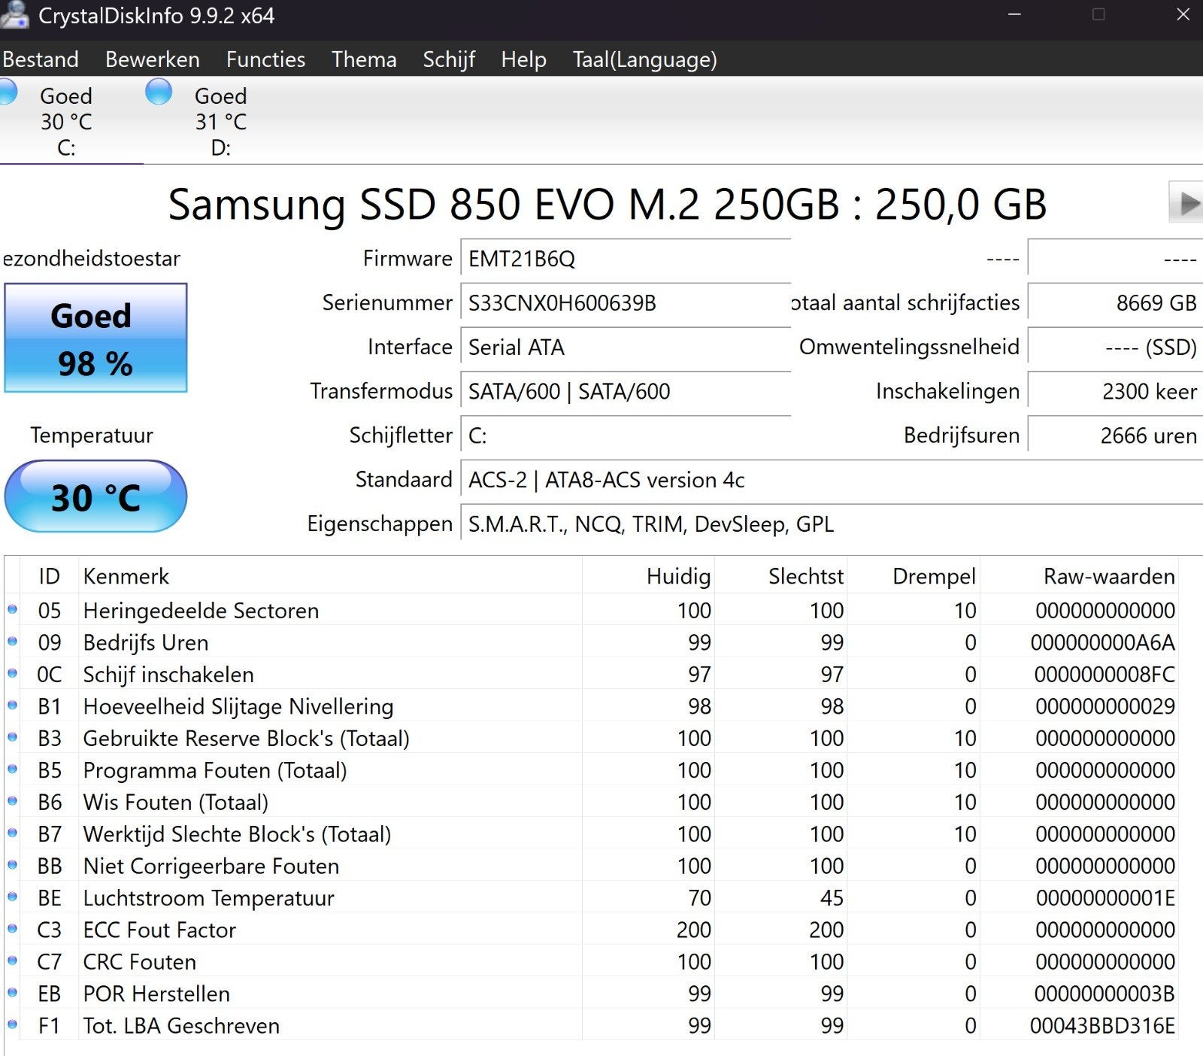Screen dimensions: 1203x1056
Task: Minimize the CrystalDiskInfo window
Action: pos(1014,15)
